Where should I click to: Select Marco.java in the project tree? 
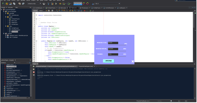point(14,21)
